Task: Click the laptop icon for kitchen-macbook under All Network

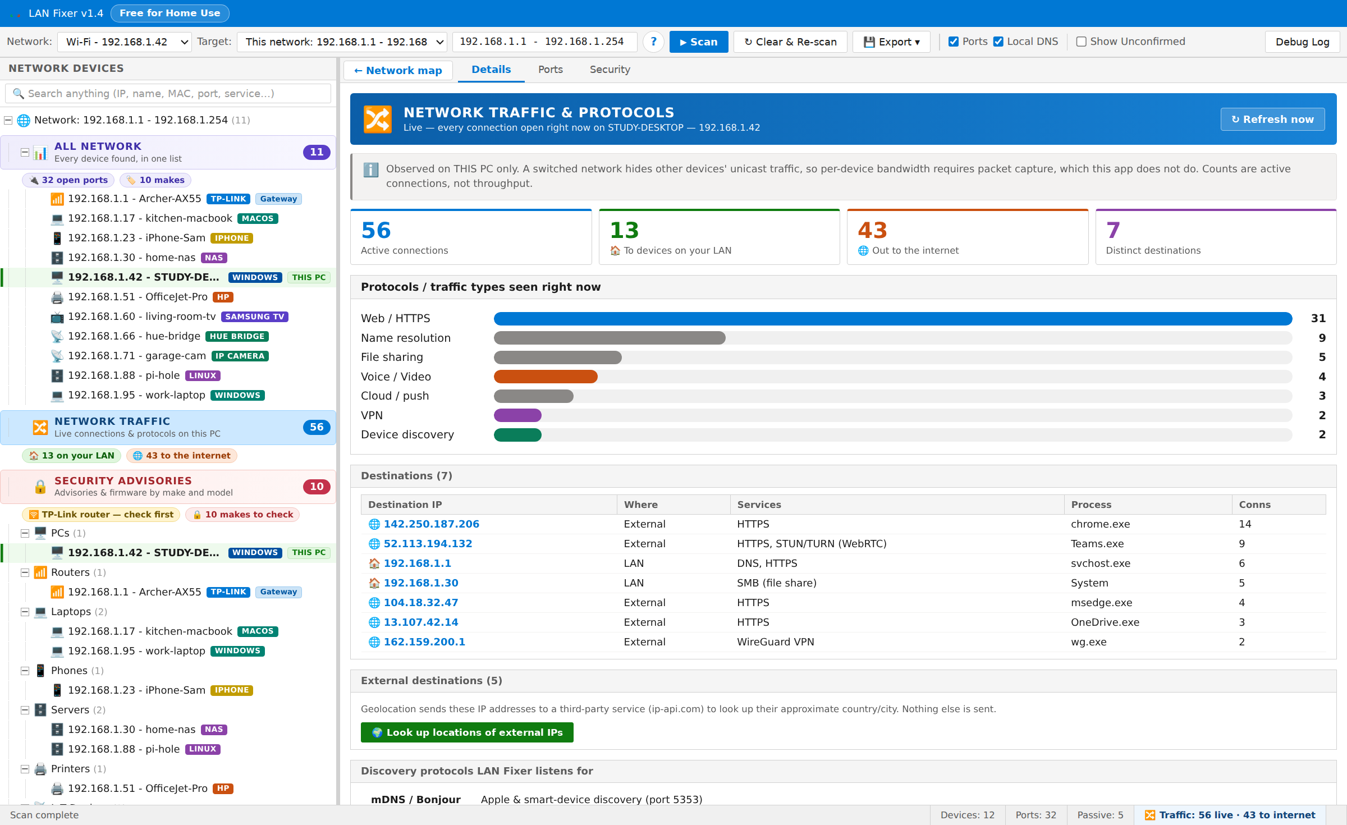Action: [x=57, y=219]
